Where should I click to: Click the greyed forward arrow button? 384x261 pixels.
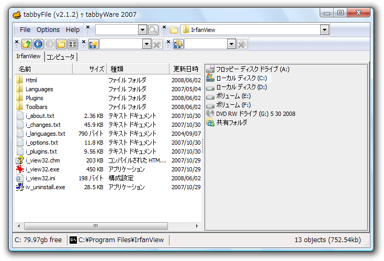coord(50,44)
